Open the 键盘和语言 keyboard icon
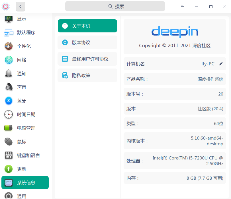 8,155
